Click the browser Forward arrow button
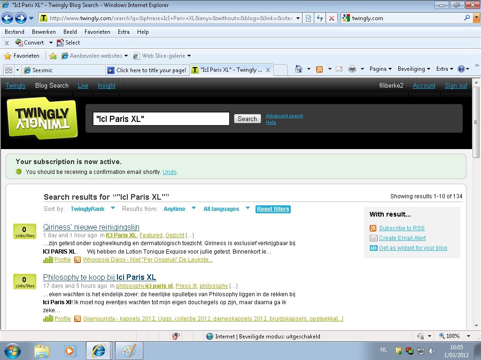The height and width of the screenshot is (360, 481). click(21, 18)
